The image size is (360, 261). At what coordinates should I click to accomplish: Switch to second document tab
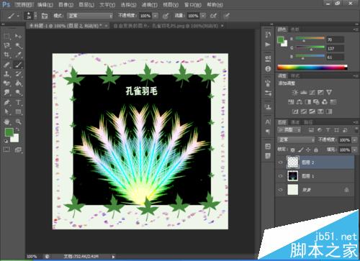pyautogui.click(x=166, y=26)
